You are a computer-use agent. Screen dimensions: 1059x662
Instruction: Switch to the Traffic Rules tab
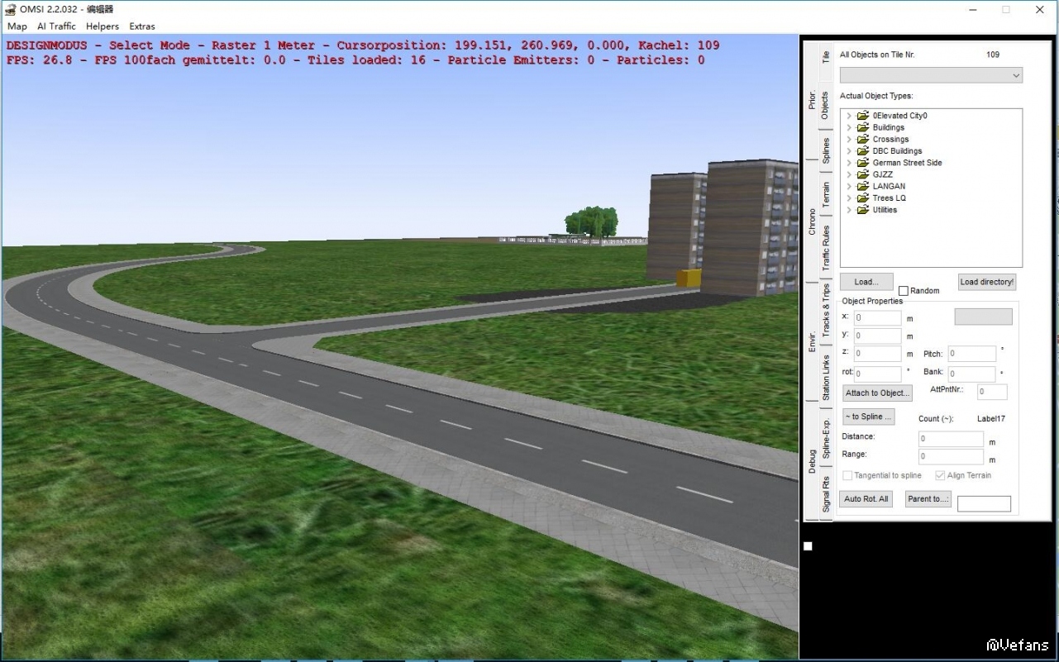(x=825, y=249)
